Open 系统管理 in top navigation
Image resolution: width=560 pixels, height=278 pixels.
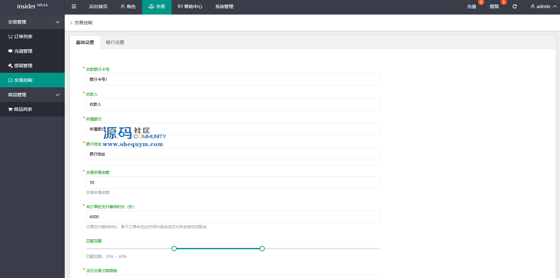coord(224,6)
